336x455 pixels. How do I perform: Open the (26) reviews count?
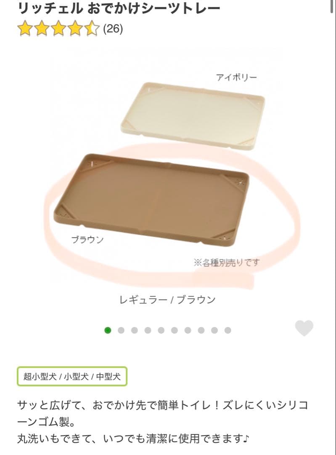[113, 29]
